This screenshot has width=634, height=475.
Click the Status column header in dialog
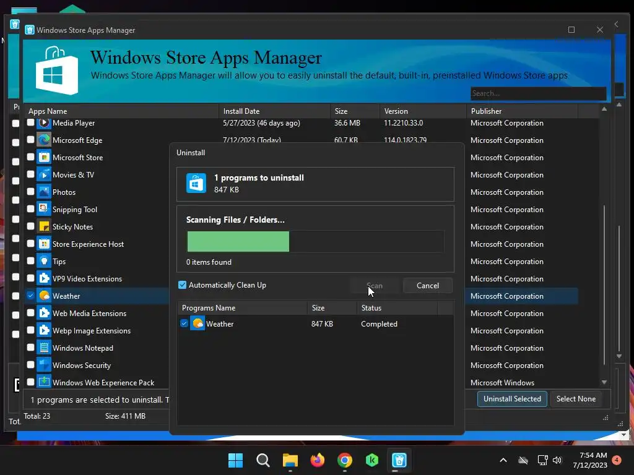pos(397,308)
